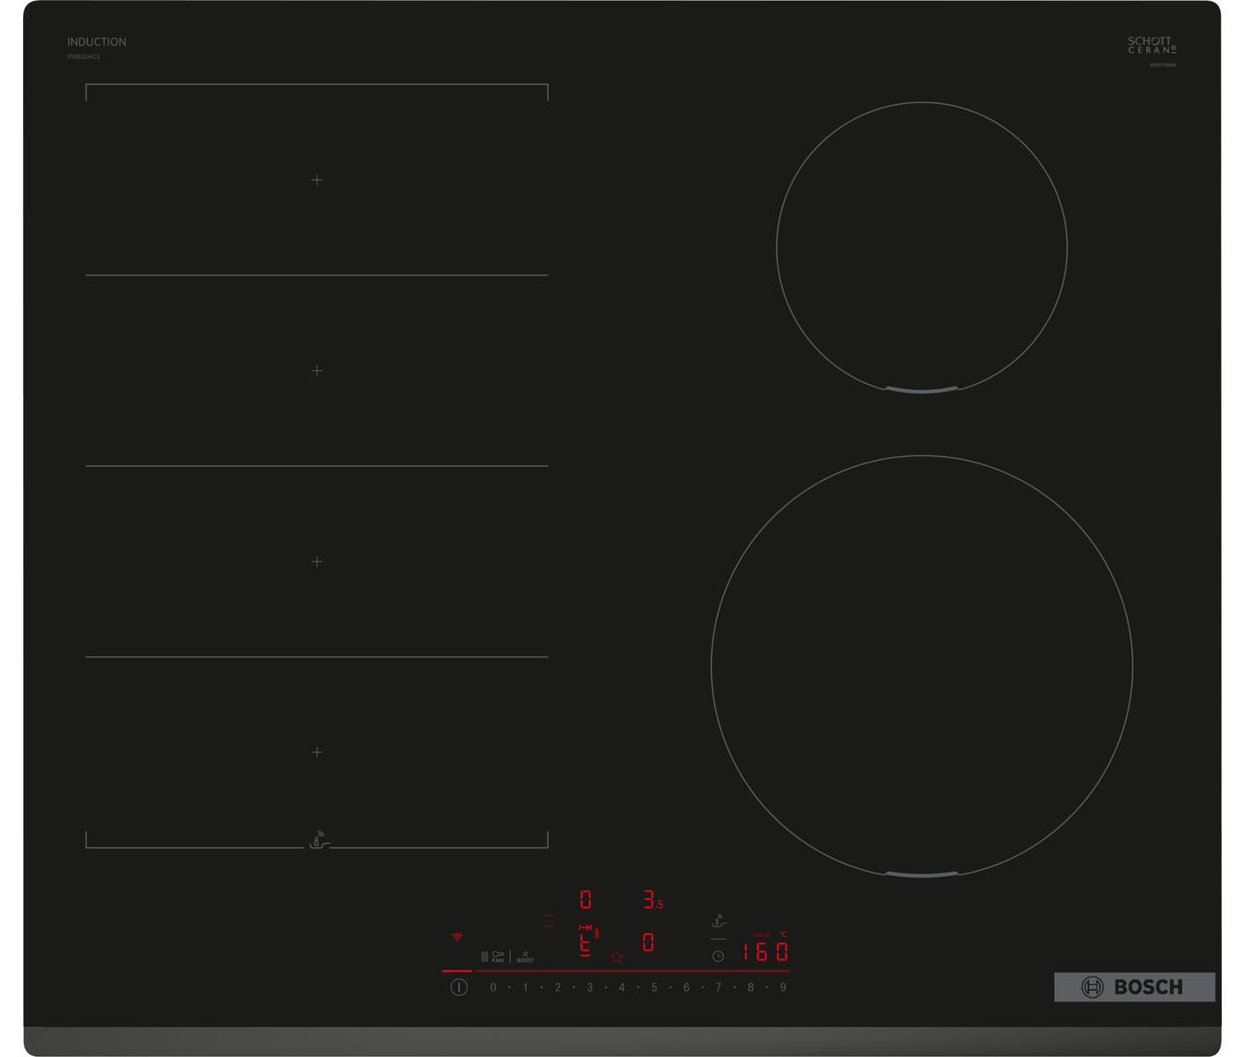
Task: Touch the large bottom-right round cooking zone
Action: click(922, 666)
